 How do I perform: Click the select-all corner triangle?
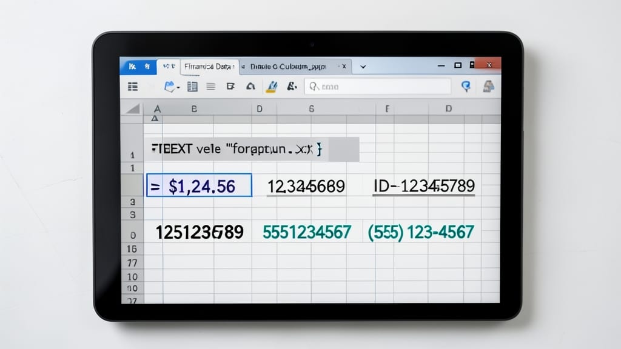click(133, 108)
